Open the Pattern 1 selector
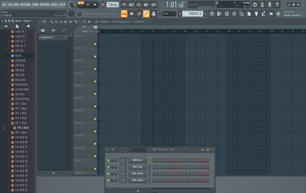The height and width of the screenshot is (193, 306). point(193,14)
